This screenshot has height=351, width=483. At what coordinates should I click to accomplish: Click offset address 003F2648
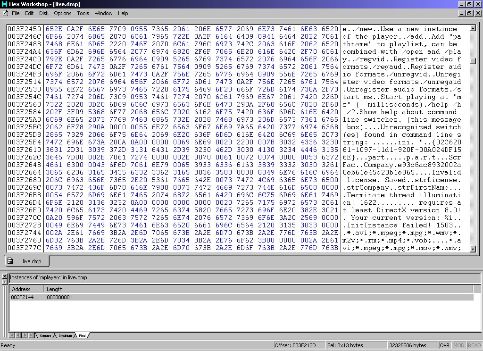[25, 165]
